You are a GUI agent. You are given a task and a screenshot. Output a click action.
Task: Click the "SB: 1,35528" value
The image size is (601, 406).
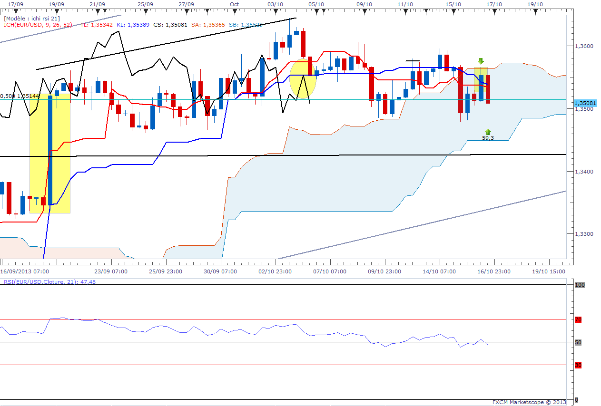[x=245, y=25]
